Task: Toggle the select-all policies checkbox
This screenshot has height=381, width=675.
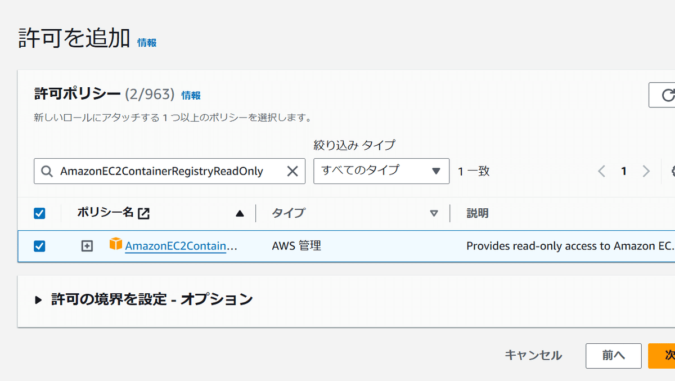Action: [39, 213]
